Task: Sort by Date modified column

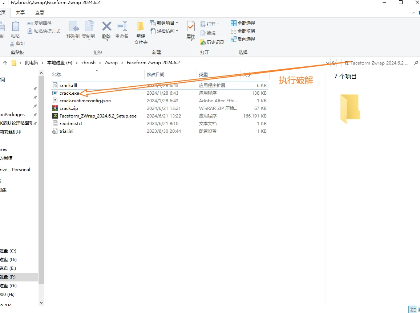Action: tap(156, 75)
